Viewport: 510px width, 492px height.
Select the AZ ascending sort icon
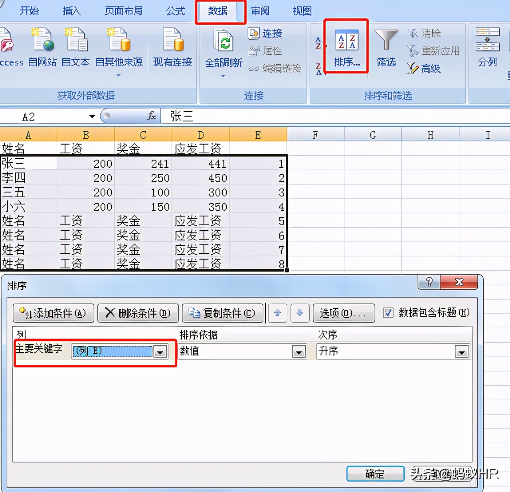pos(318,42)
